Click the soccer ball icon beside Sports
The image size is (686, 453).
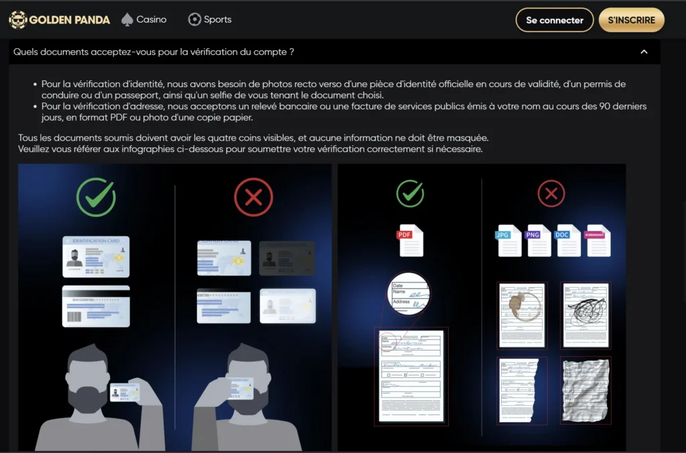point(194,19)
